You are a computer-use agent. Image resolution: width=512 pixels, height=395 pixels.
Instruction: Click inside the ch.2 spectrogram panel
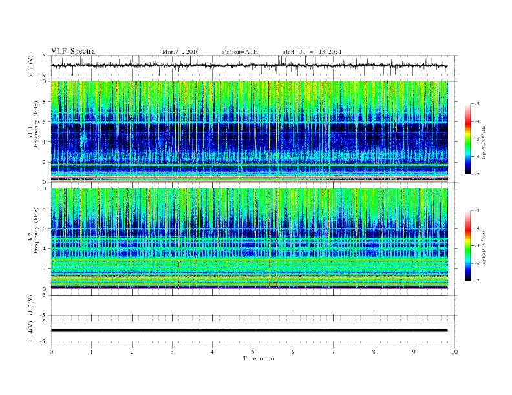[x=249, y=238]
